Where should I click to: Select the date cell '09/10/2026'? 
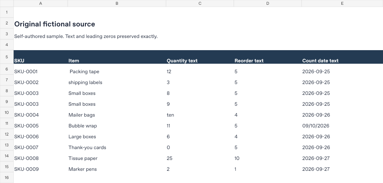pos(342,123)
